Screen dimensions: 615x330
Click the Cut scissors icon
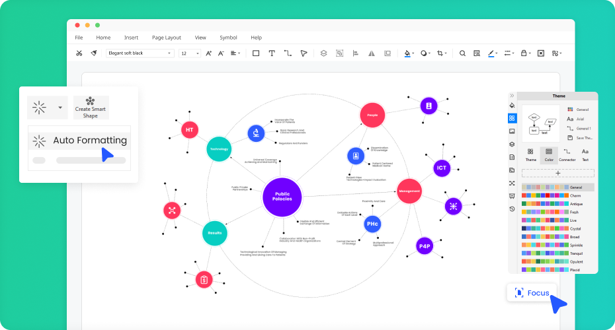(79, 53)
